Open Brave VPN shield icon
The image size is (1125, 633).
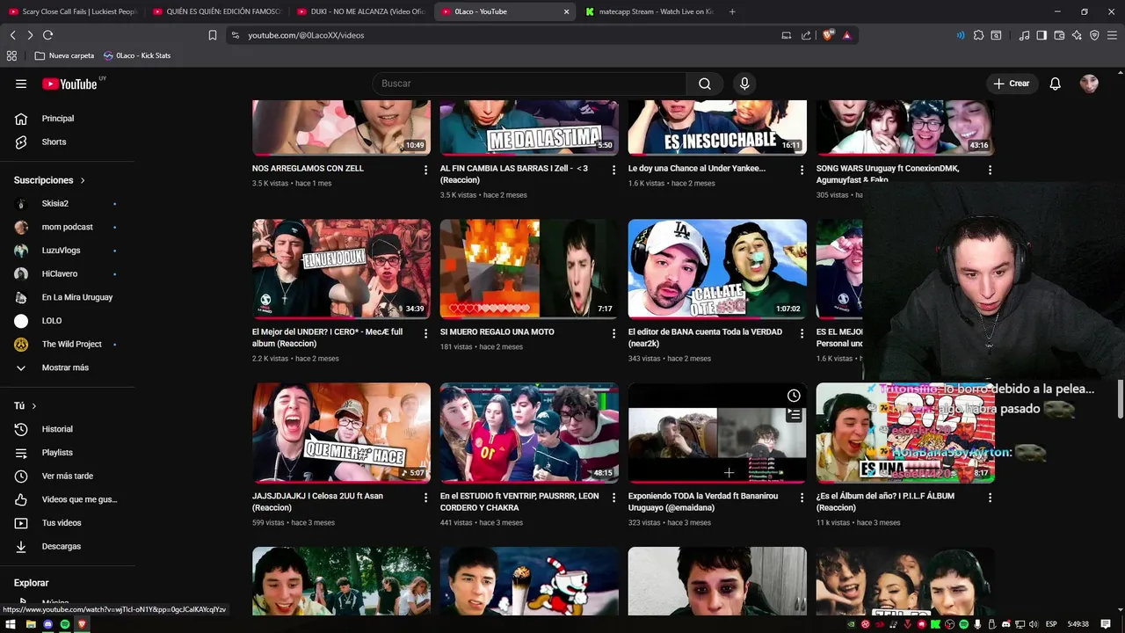[1094, 35]
